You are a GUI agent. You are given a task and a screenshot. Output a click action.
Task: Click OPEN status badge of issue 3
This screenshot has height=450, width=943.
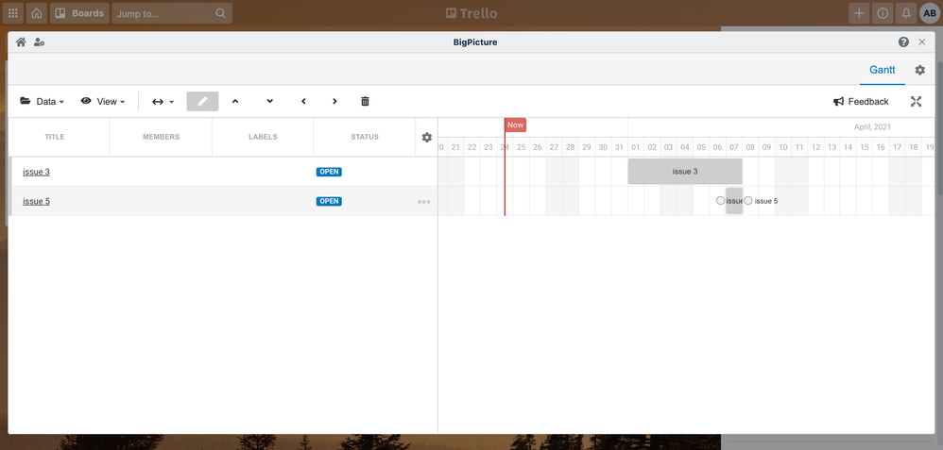pos(329,172)
